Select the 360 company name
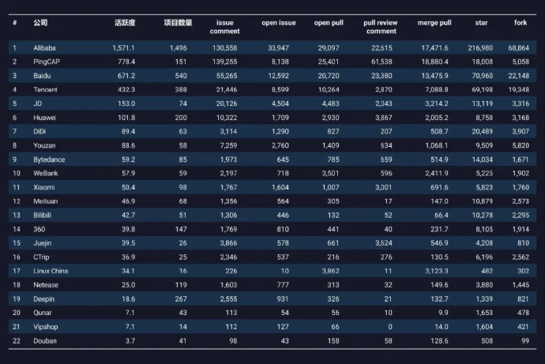The width and height of the screenshot is (545, 364). pyautogui.click(x=39, y=229)
